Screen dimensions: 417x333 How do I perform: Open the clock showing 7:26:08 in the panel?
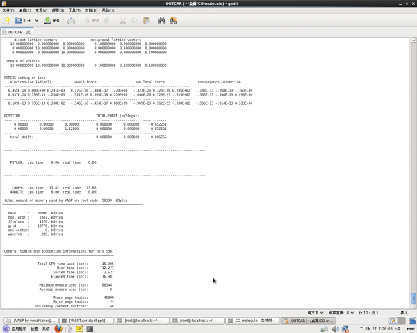[380, 329]
